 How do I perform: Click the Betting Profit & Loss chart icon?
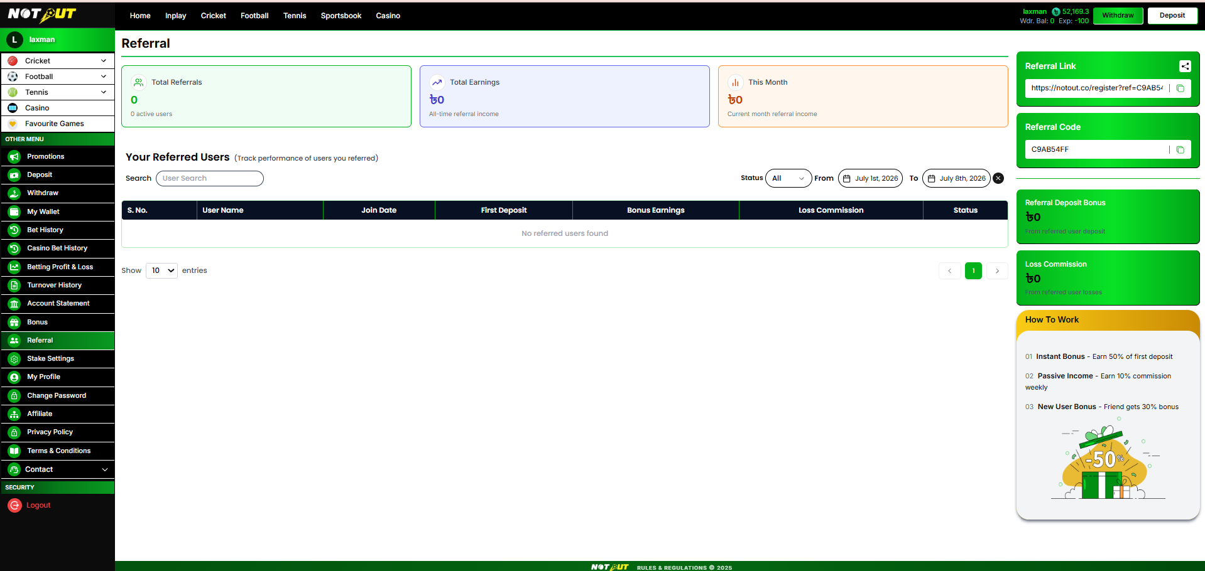14,267
